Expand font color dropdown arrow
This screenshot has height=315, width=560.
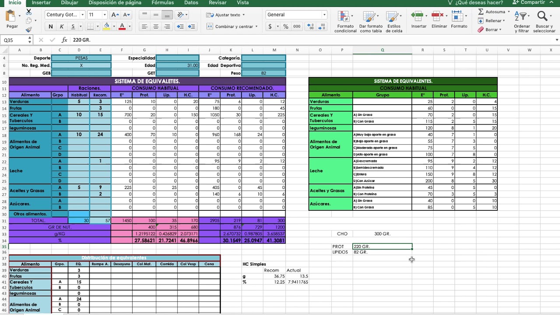(129, 26)
